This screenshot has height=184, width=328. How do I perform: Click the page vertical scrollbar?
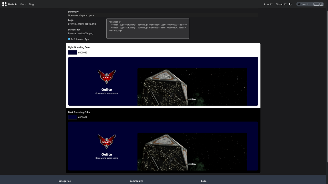click(x=327, y=86)
